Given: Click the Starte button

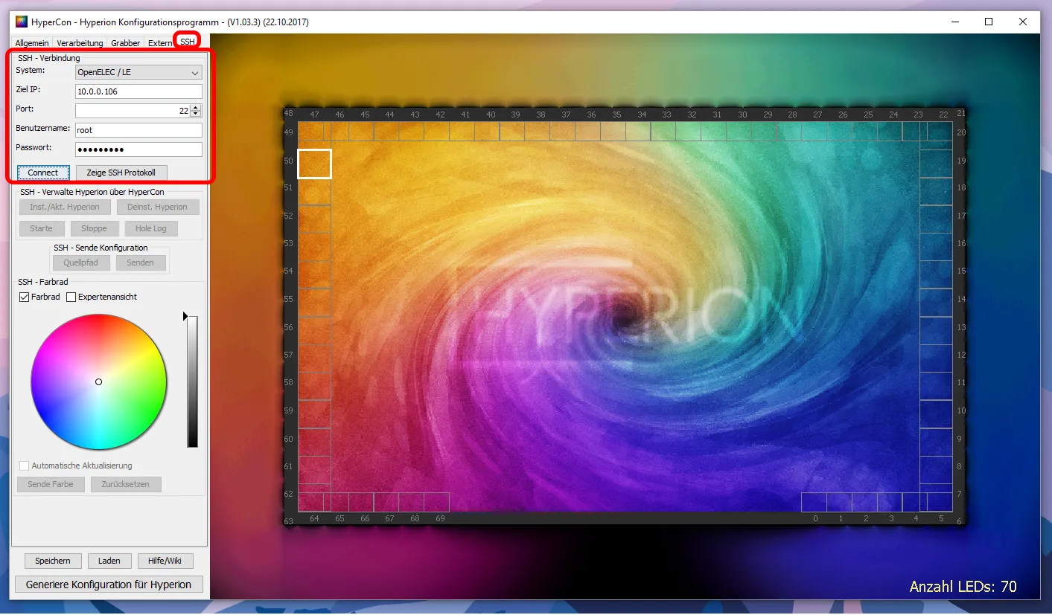Looking at the screenshot, I should click(42, 228).
